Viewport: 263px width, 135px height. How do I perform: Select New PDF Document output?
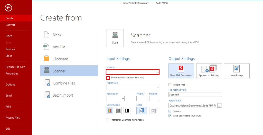pos(181,71)
